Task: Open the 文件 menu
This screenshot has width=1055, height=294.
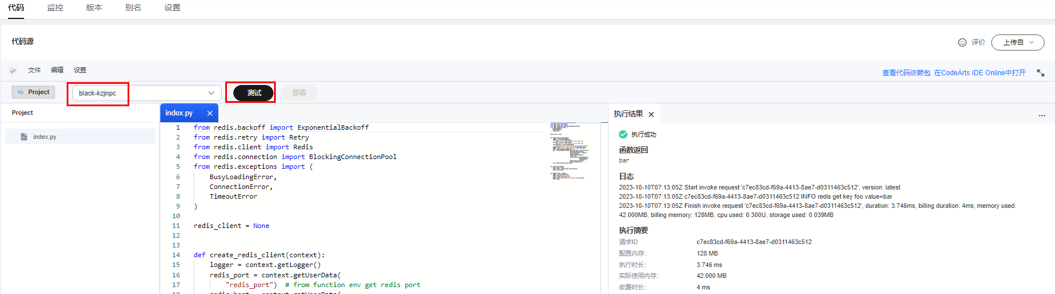Action: 34,70
